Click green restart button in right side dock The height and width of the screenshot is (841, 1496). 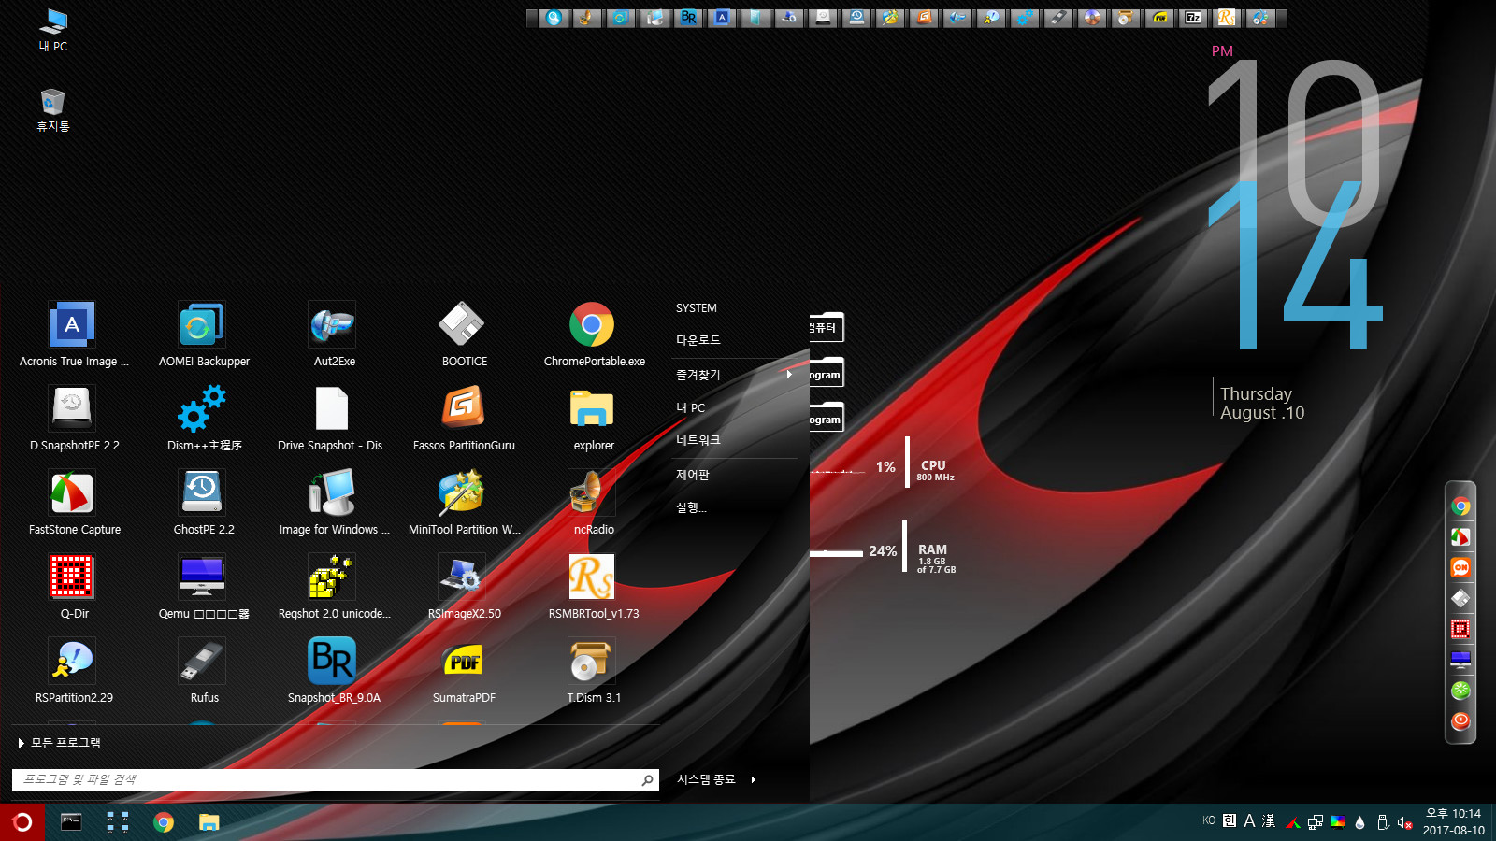(x=1460, y=691)
